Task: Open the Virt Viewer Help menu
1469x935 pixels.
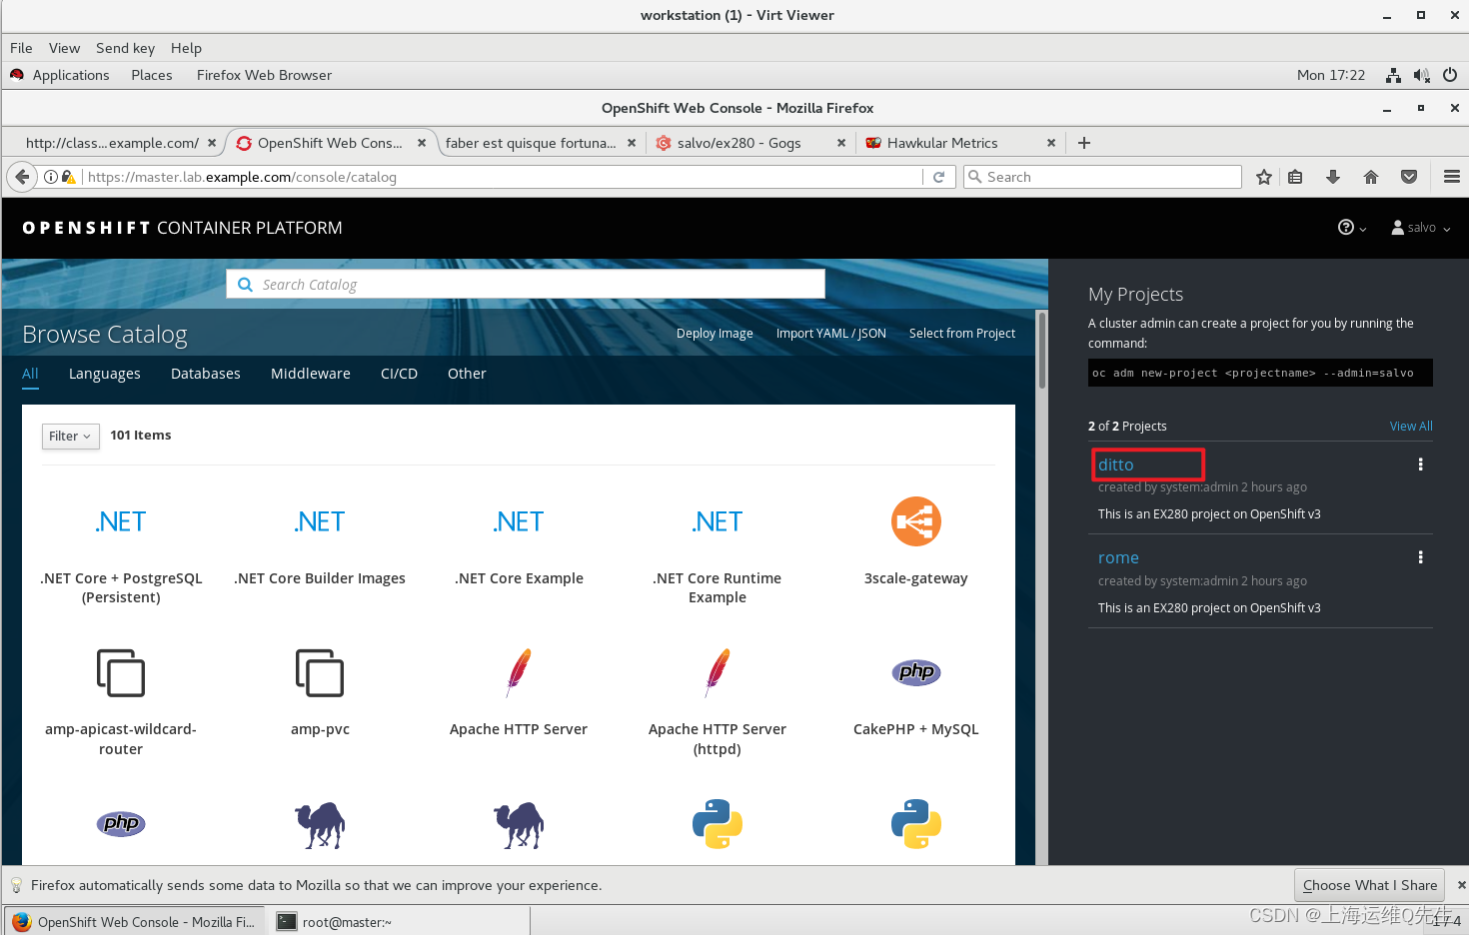Action: [186, 48]
